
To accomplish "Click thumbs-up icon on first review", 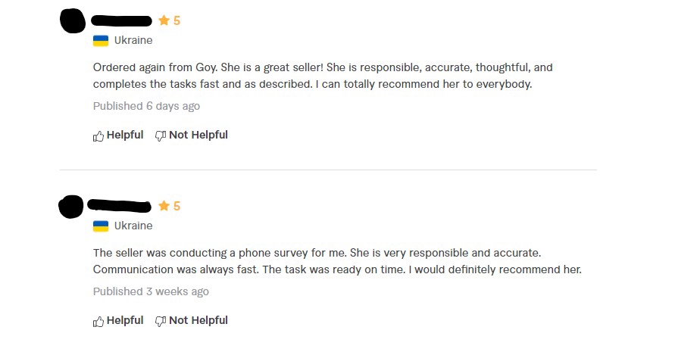I will pos(98,136).
